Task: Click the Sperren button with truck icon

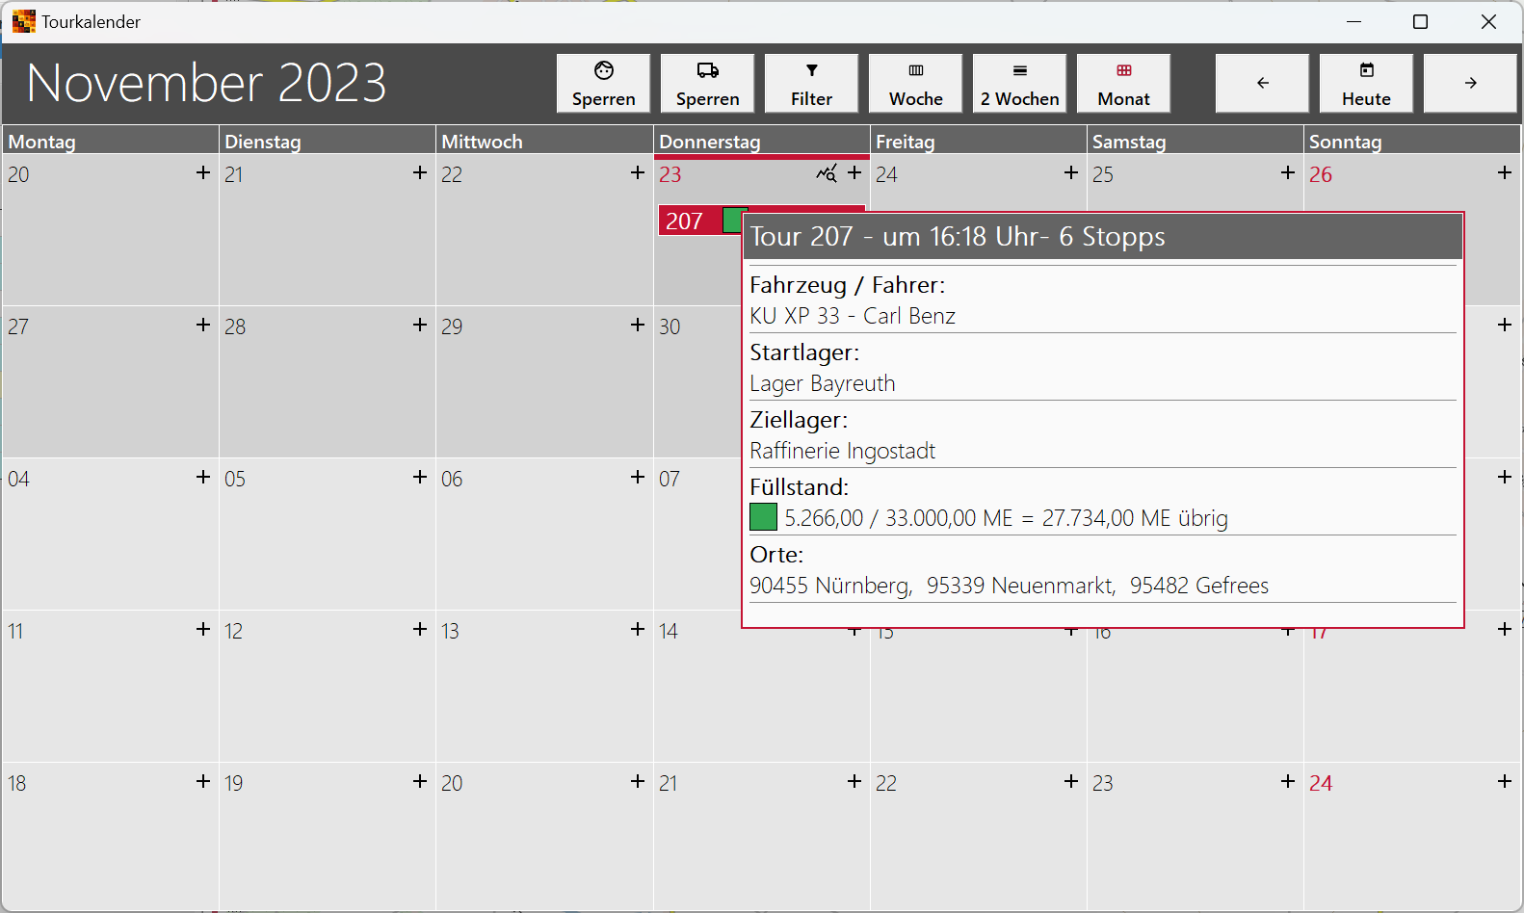Action: tap(707, 83)
